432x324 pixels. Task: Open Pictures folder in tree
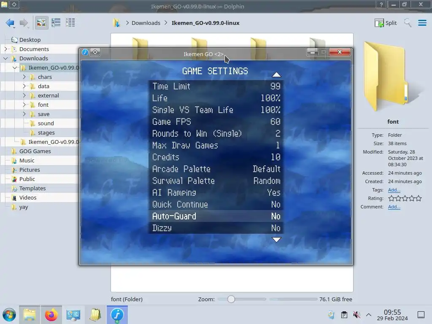[x=30, y=170]
